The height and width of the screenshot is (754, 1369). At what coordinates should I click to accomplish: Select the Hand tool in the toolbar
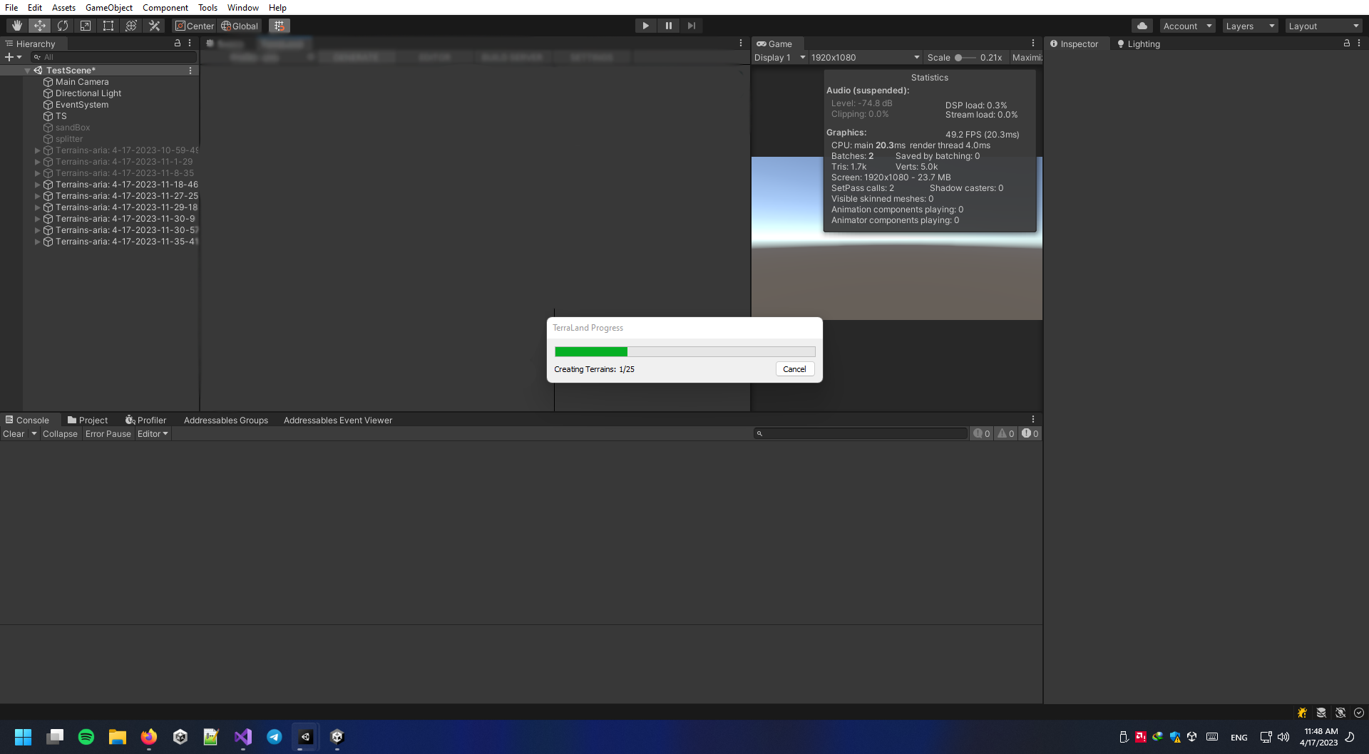pos(16,25)
